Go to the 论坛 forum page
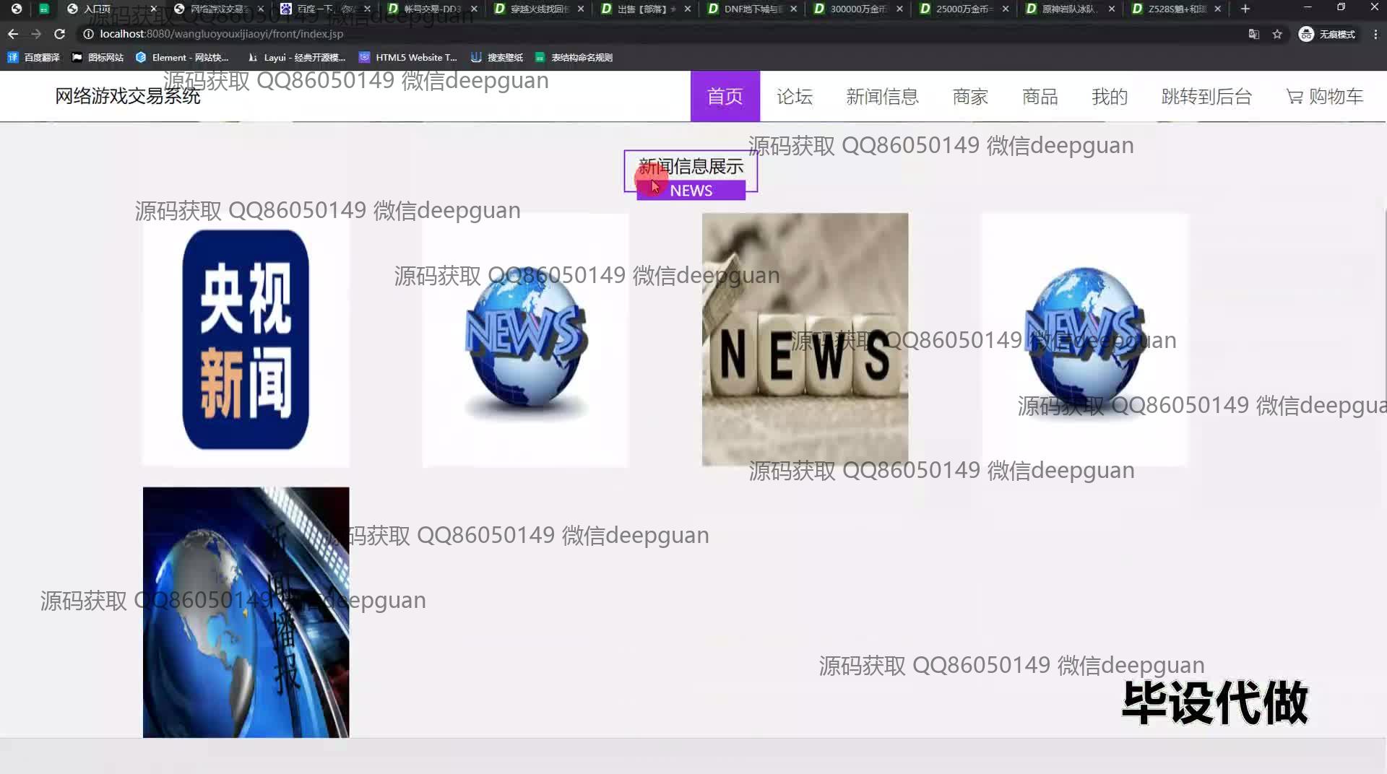Screen dimensions: 1387x774 795,96
